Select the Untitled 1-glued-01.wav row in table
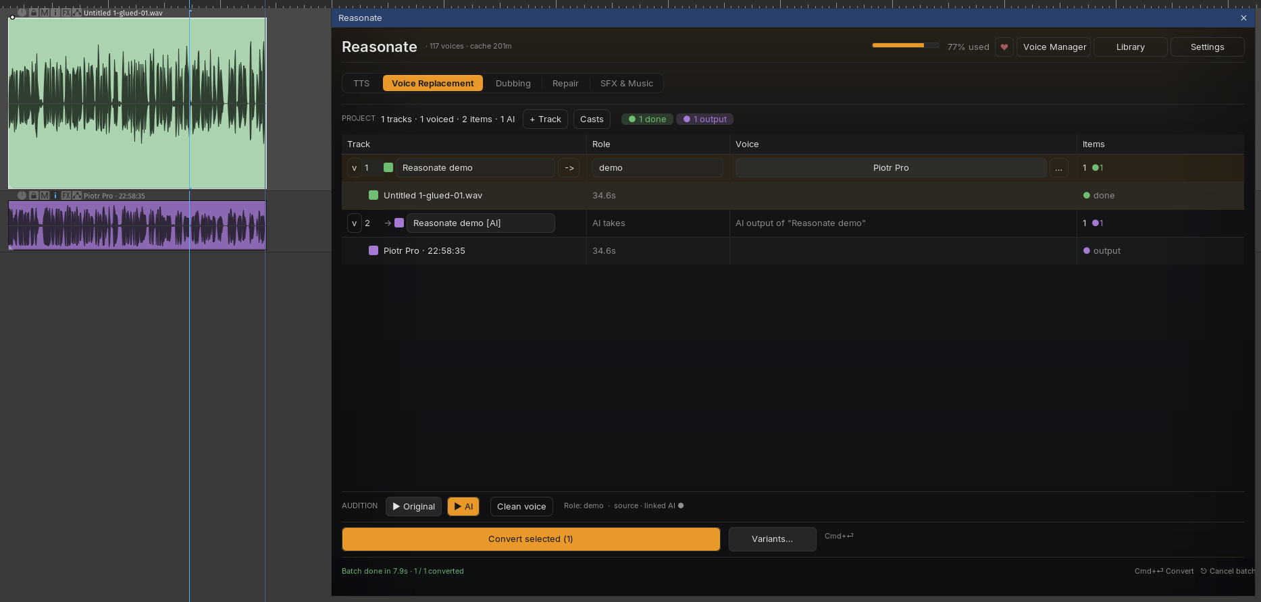 click(793, 196)
